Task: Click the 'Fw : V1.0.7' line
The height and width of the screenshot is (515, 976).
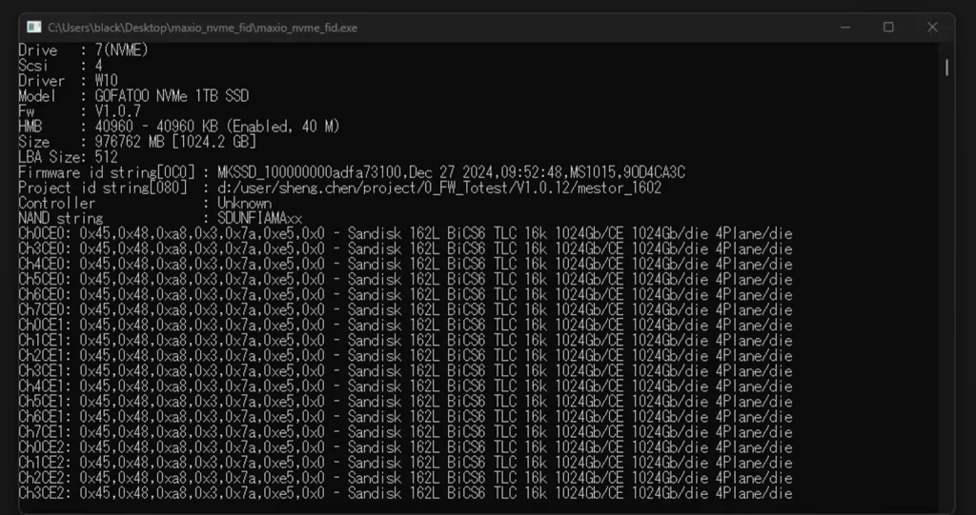Action: click(80, 111)
